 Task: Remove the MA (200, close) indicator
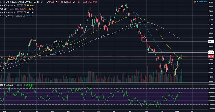pos(25,12)
